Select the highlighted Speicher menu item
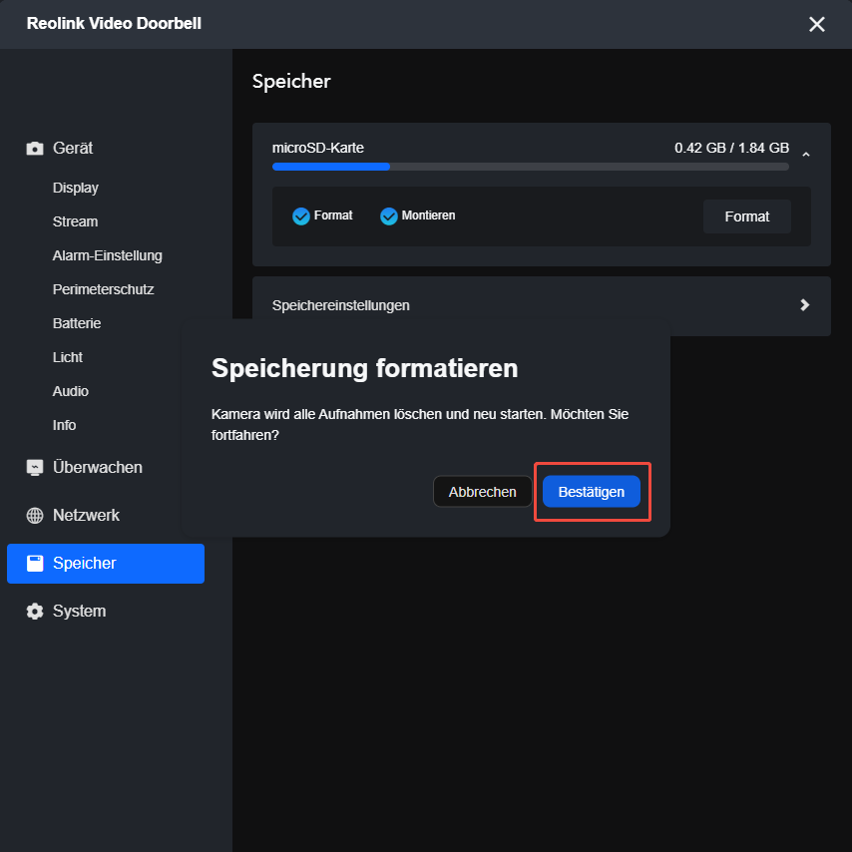The width and height of the screenshot is (852, 852). pyautogui.click(x=106, y=564)
